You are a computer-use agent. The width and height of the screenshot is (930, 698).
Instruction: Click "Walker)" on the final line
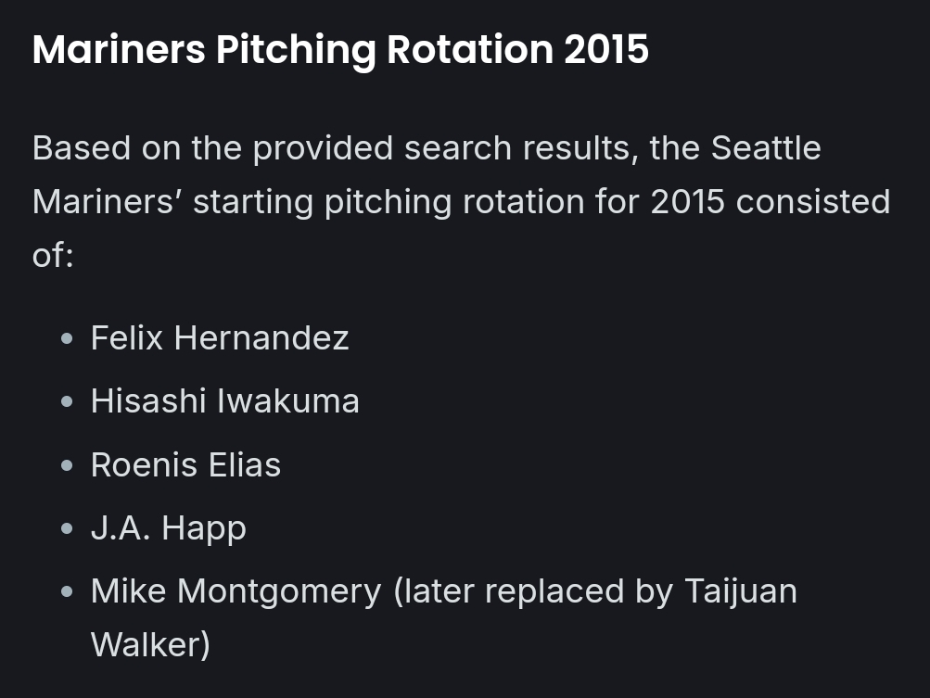click(150, 645)
